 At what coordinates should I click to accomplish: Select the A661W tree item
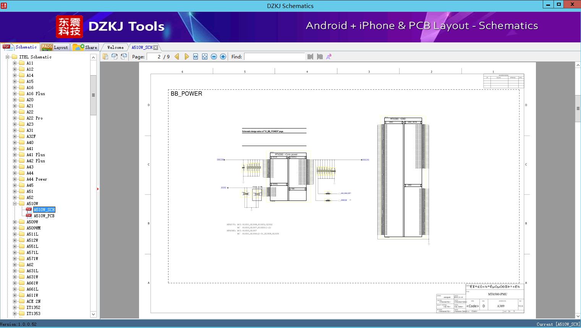(x=32, y=283)
